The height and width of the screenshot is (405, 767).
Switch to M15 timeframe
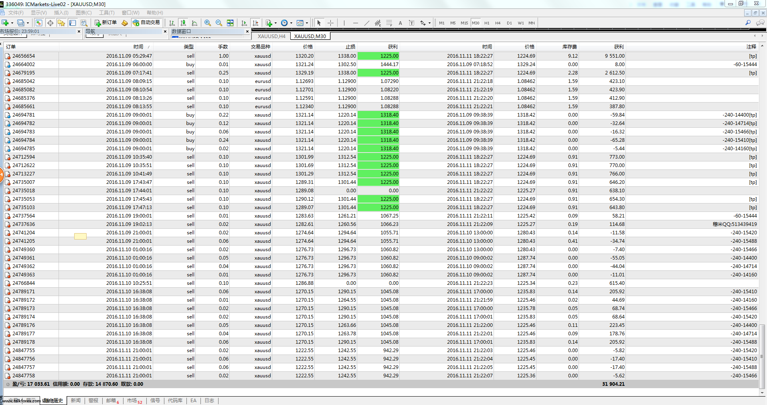tap(464, 23)
